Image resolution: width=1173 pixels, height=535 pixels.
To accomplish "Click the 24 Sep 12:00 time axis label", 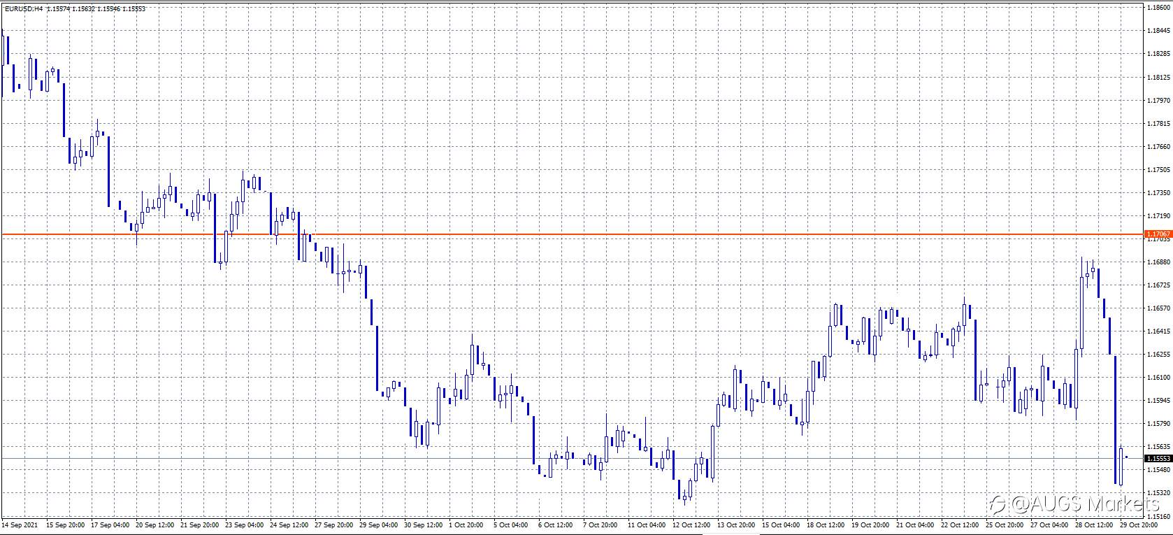I will pos(290,524).
